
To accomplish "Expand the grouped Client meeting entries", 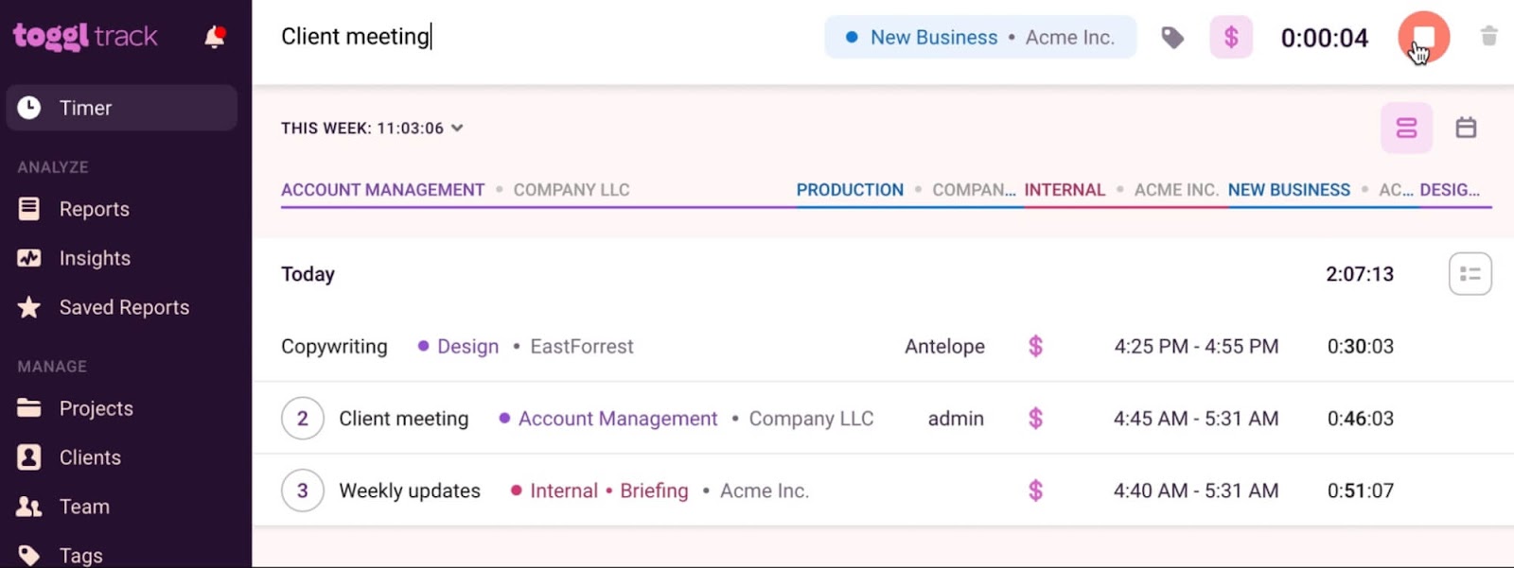I will point(301,418).
